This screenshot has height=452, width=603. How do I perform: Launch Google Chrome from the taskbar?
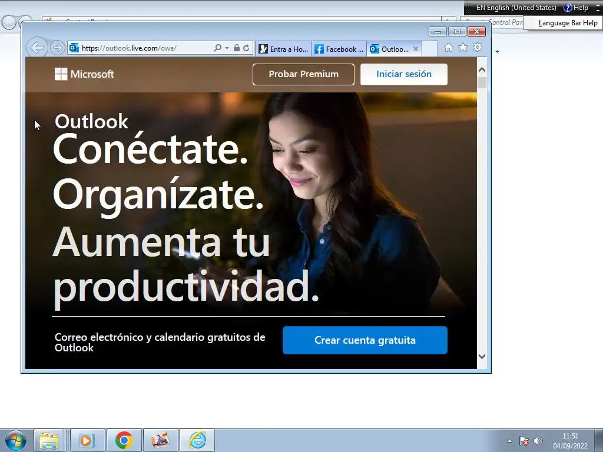[124, 440]
